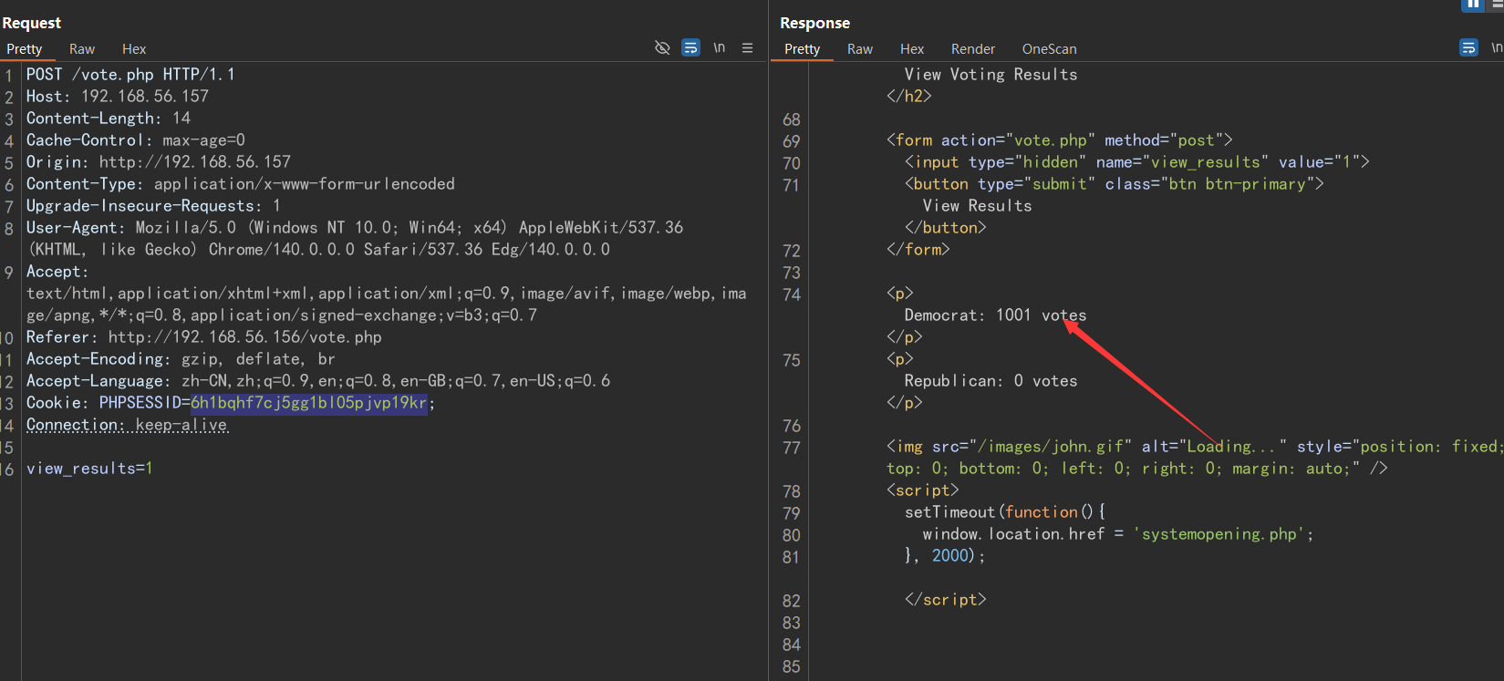Switch Request view to Hex tab
The image size is (1504, 681).
point(134,49)
